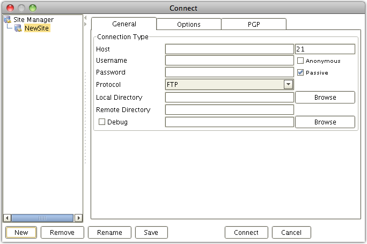Create a New site entry
This screenshot has width=367, height=244.
[x=21, y=233]
